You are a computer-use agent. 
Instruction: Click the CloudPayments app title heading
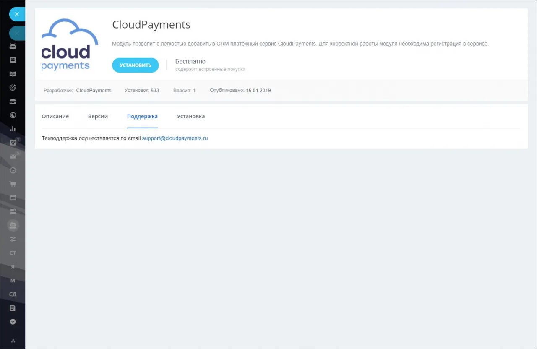click(x=151, y=25)
